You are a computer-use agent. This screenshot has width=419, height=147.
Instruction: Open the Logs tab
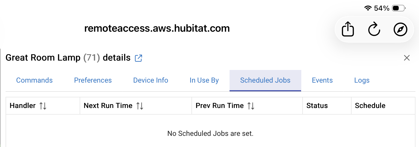(x=362, y=80)
